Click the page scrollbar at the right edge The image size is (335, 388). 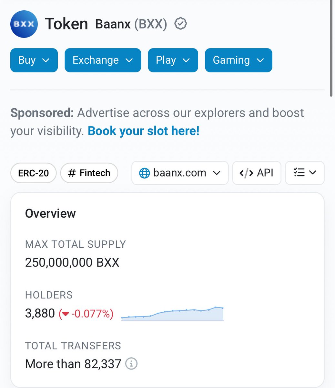click(x=331, y=48)
